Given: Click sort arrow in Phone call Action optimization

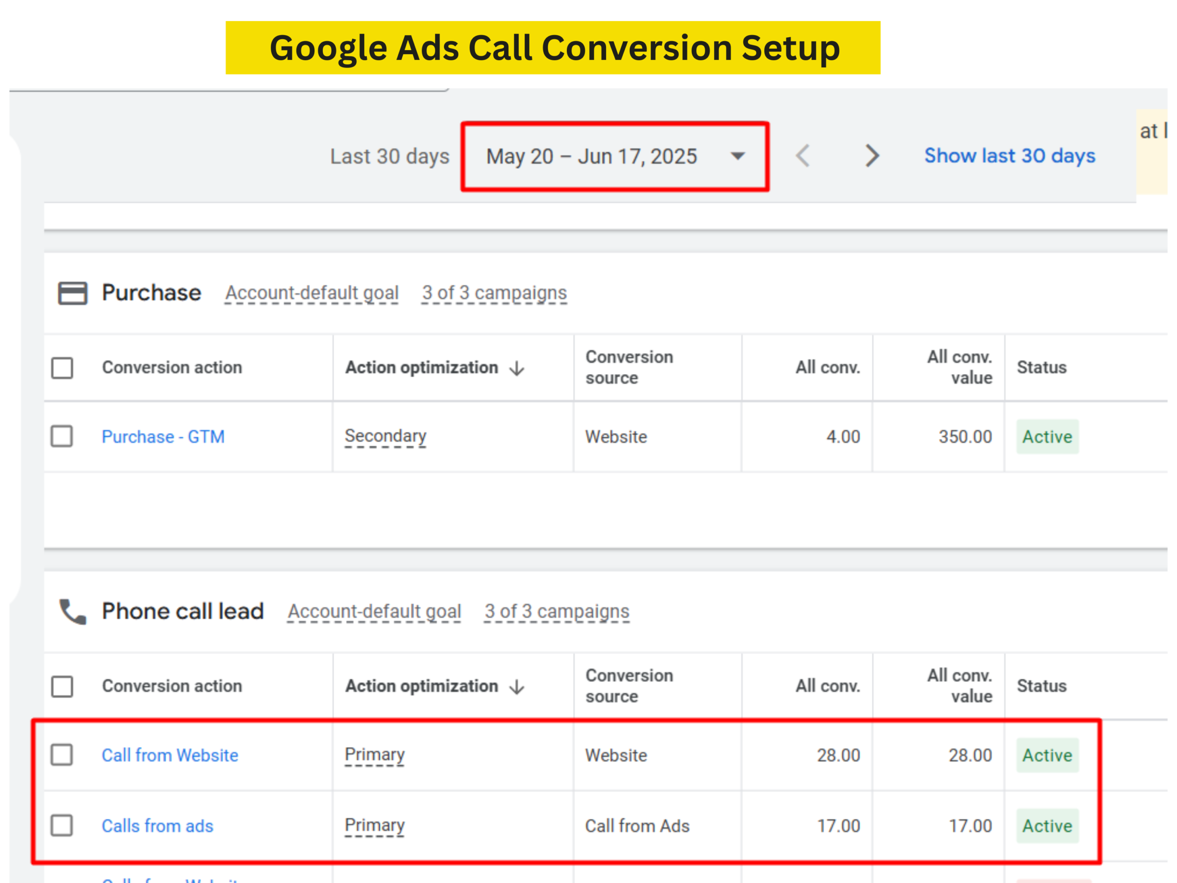Looking at the screenshot, I should (x=517, y=687).
